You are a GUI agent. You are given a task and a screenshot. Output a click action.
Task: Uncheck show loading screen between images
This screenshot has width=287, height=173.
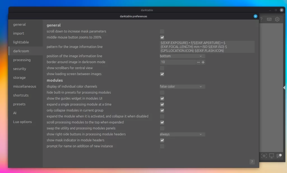pos(162,74)
